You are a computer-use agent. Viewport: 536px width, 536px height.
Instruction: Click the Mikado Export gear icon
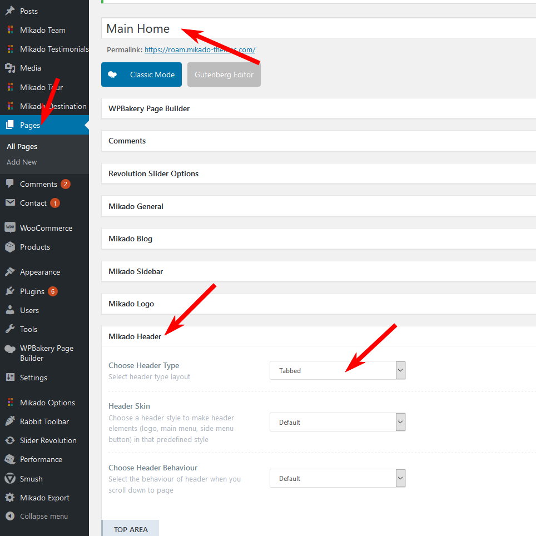point(10,498)
